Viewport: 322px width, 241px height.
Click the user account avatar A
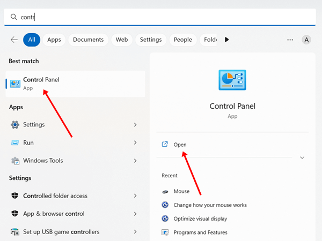pos(306,40)
